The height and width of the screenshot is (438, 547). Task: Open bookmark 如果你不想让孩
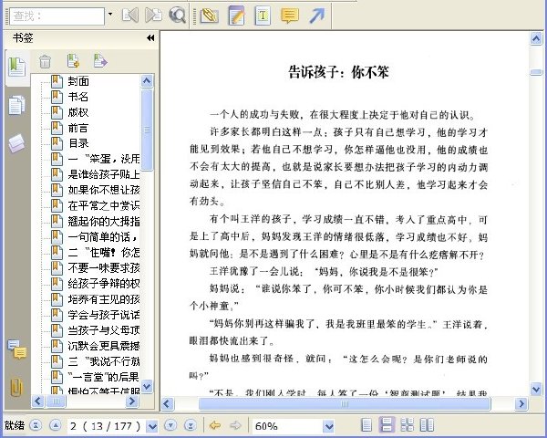[x=104, y=190]
